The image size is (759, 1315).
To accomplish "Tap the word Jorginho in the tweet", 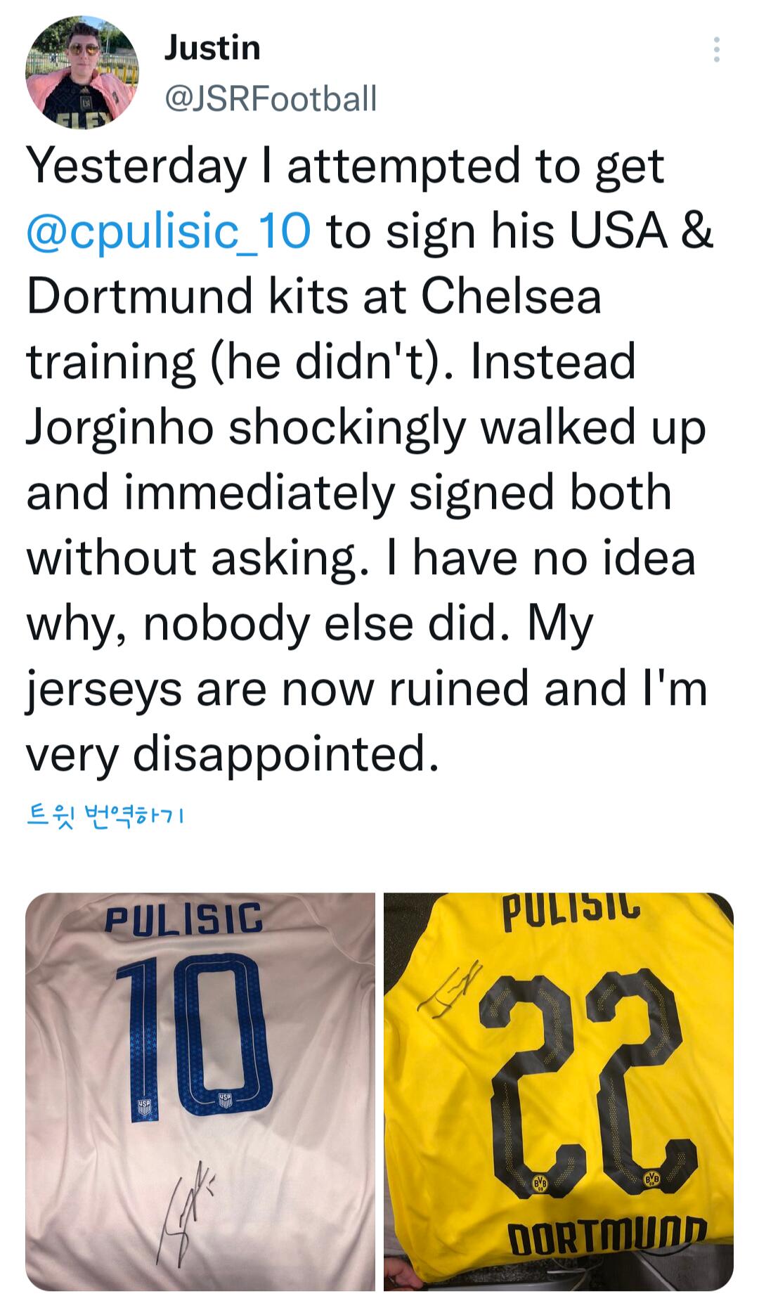I will [x=119, y=427].
